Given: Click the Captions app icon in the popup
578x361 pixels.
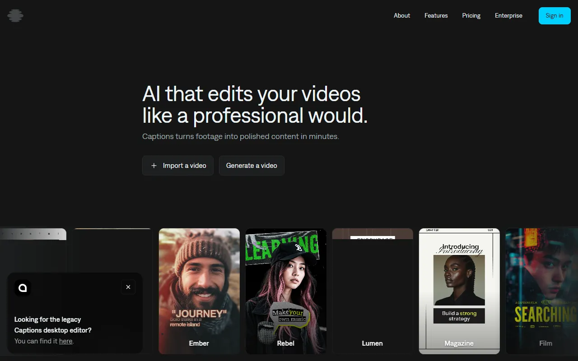Looking at the screenshot, I should [x=23, y=287].
